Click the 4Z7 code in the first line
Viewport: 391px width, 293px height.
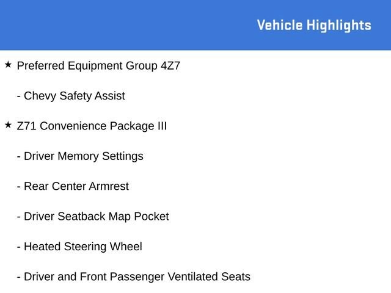tap(170, 66)
